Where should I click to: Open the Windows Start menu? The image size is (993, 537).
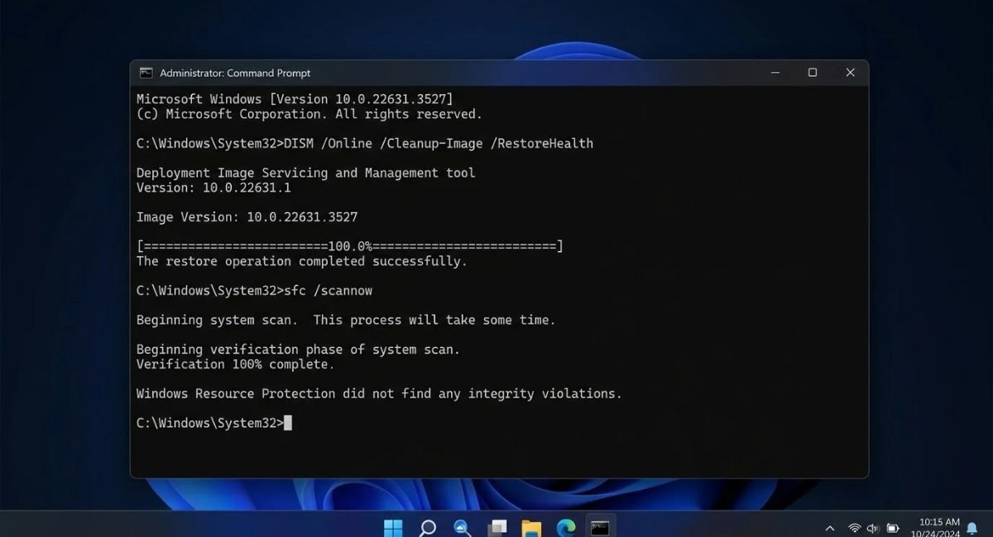pos(393,527)
